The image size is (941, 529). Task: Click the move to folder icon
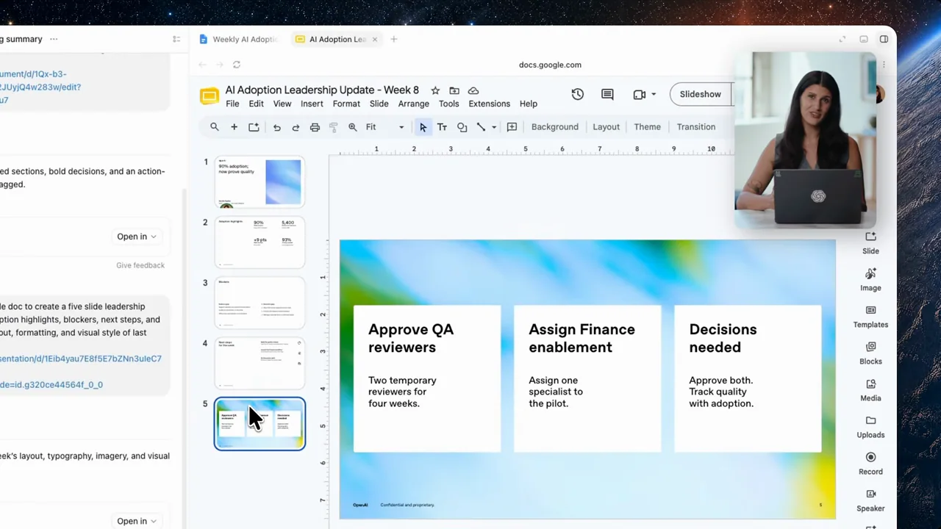coord(454,90)
